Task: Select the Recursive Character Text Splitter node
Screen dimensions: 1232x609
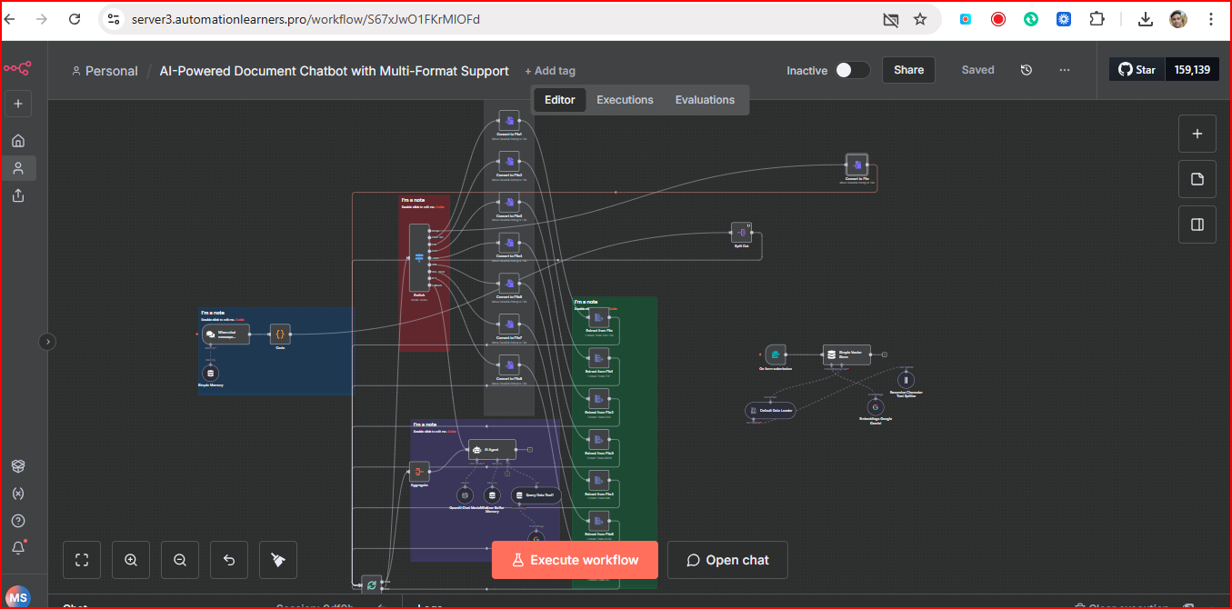Action: (x=906, y=380)
